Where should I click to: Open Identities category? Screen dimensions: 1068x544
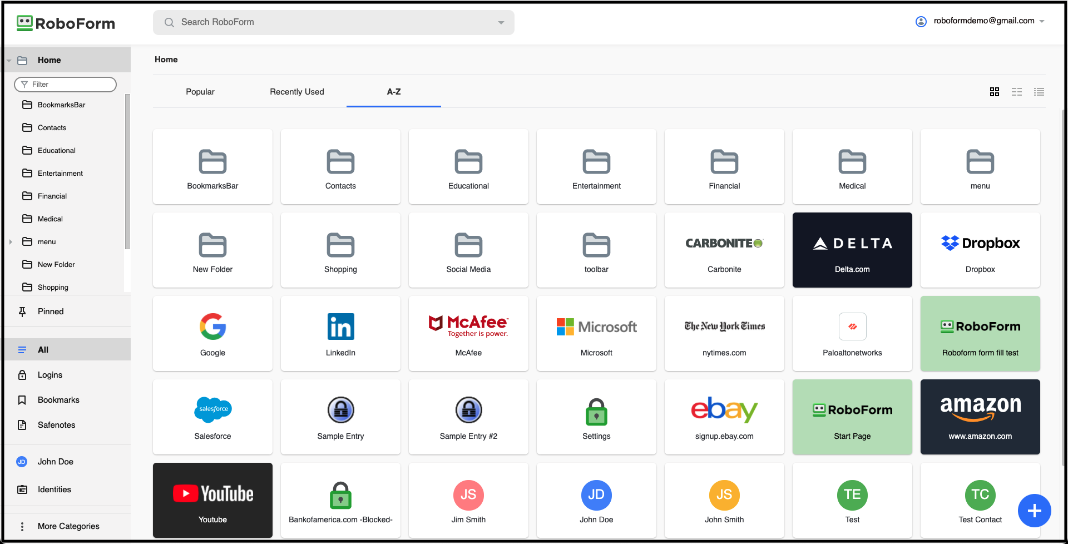(68, 489)
